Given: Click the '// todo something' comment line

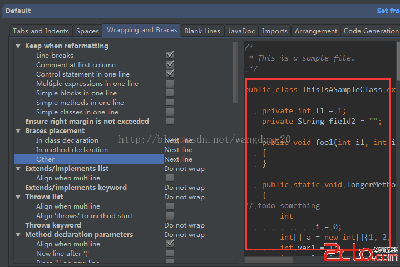Looking at the screenshot, I should coord(283,205).
